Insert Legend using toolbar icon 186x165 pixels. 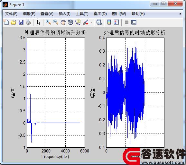pyautogui.click(x=116, y=22)
